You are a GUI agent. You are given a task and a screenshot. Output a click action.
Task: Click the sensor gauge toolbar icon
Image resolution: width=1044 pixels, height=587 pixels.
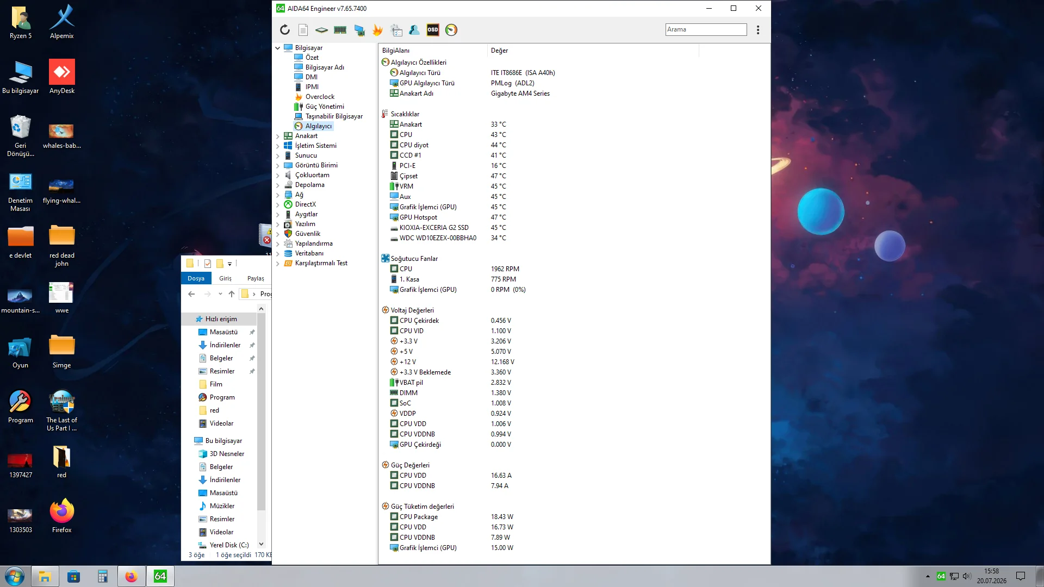point(451,30)
